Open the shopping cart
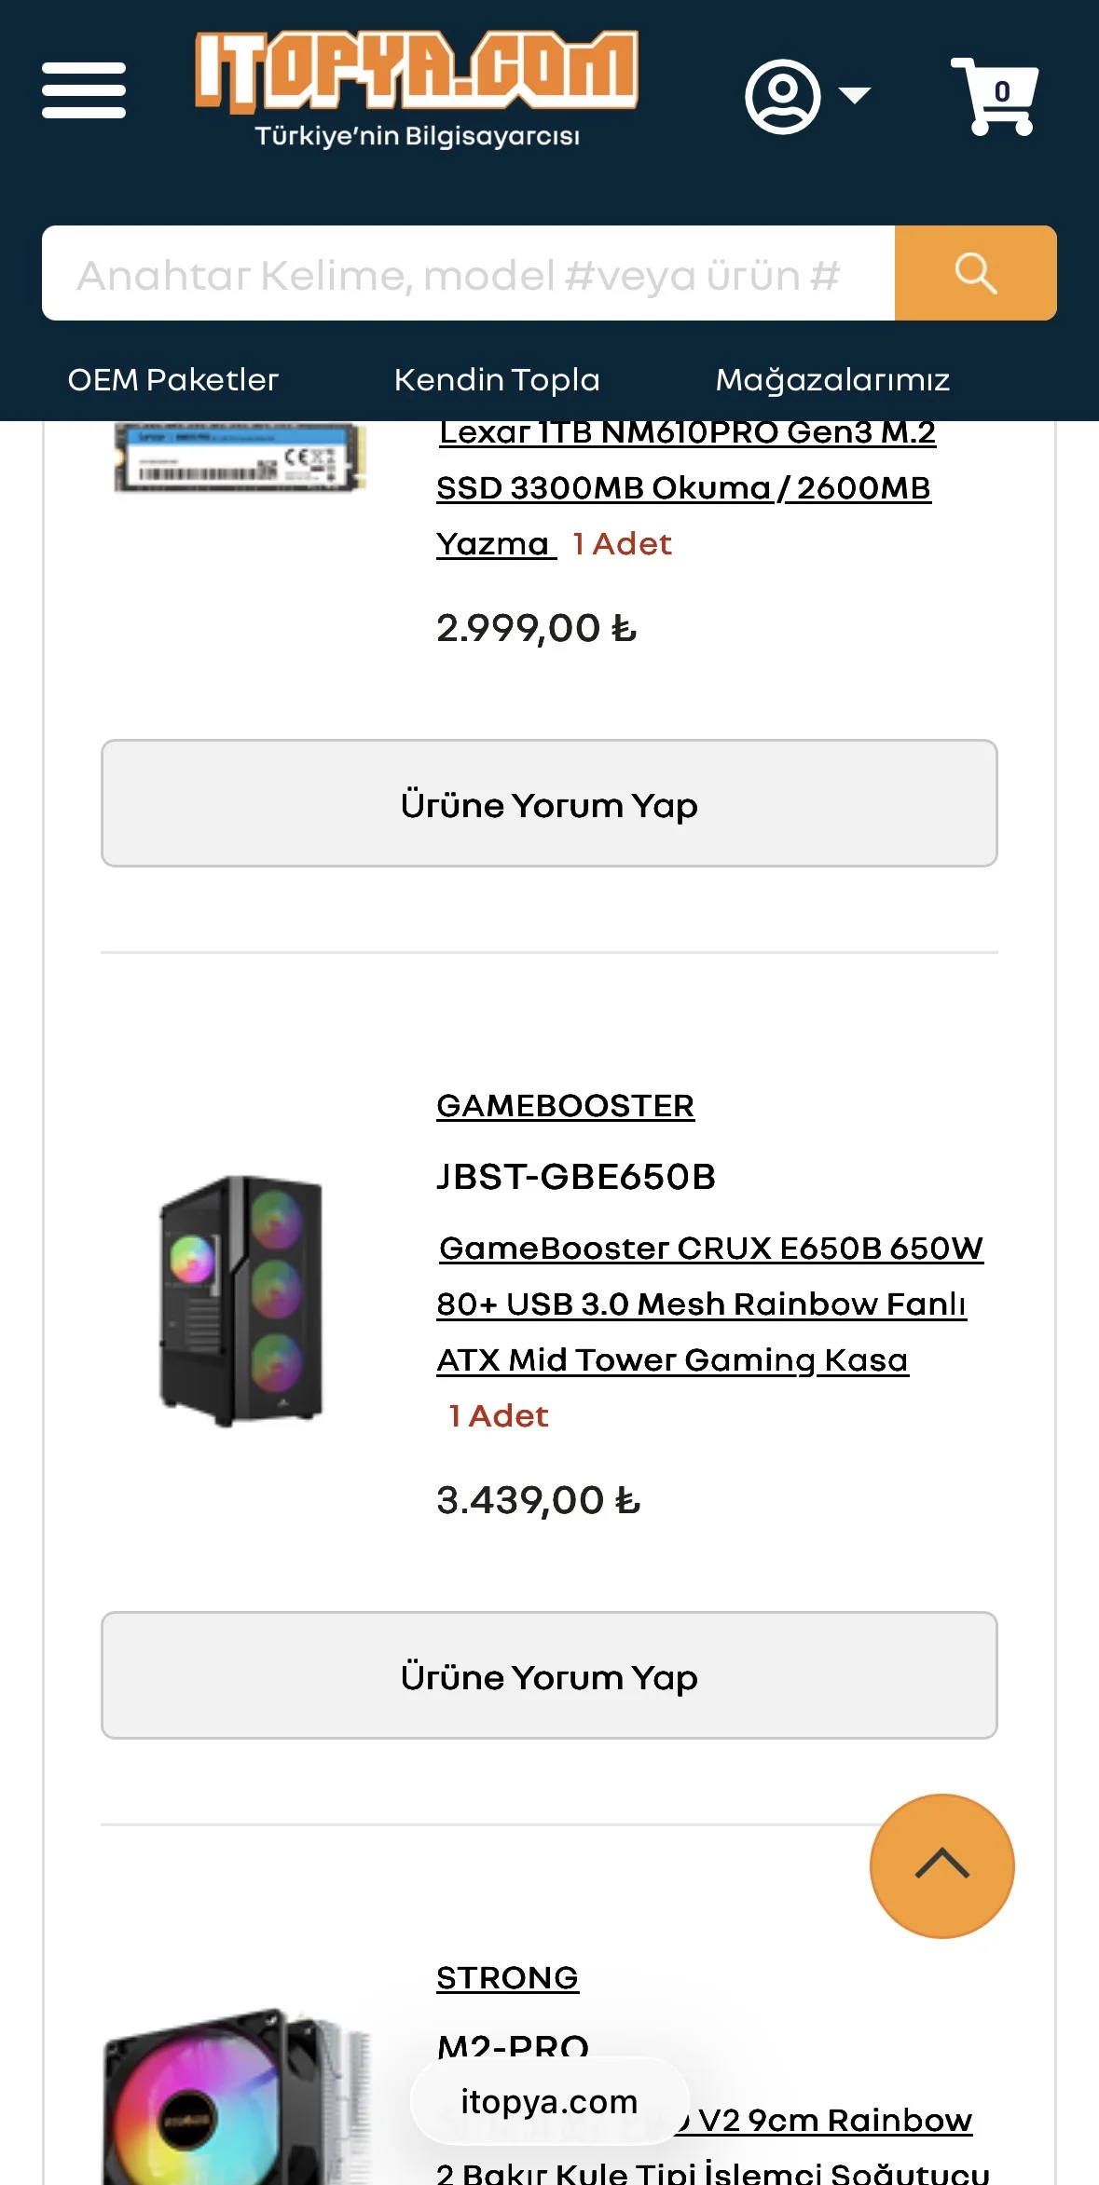This screenshot has width=1099, height=2185. click(x=994, y=95)
